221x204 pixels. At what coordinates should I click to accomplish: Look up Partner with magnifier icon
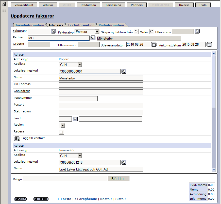click(x=93, y=38)
